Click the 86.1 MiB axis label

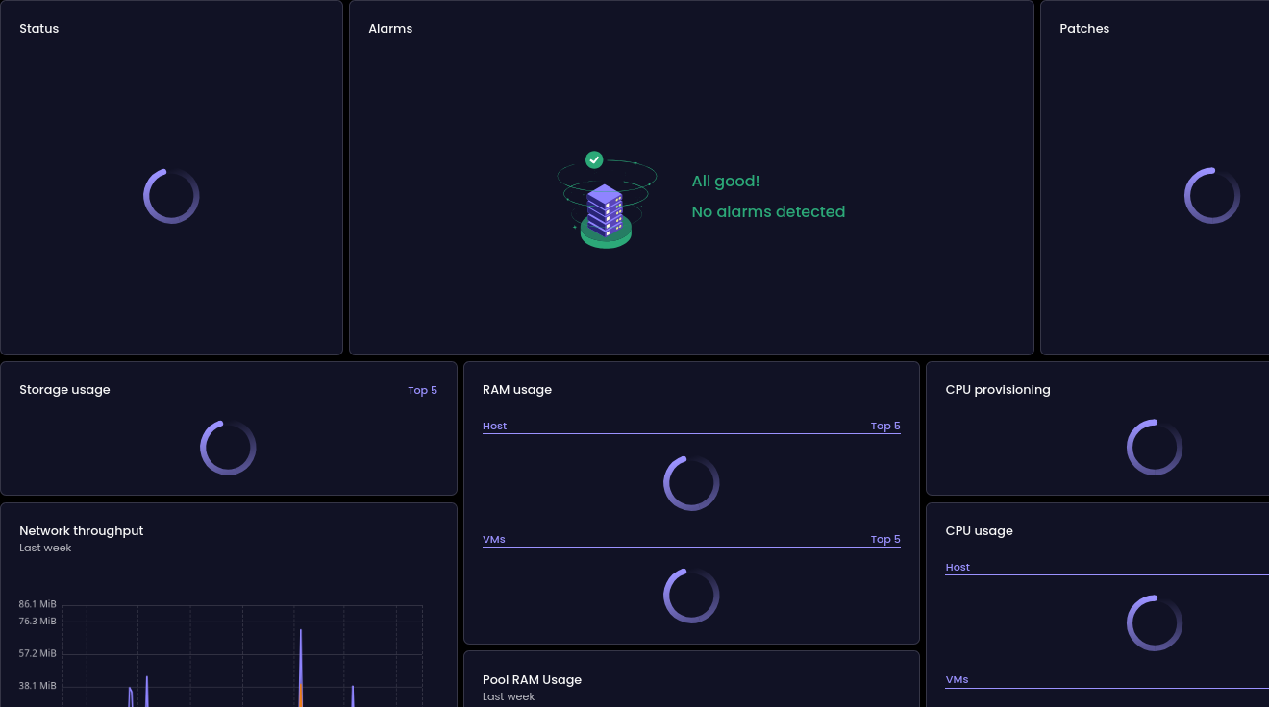(38, 604)
